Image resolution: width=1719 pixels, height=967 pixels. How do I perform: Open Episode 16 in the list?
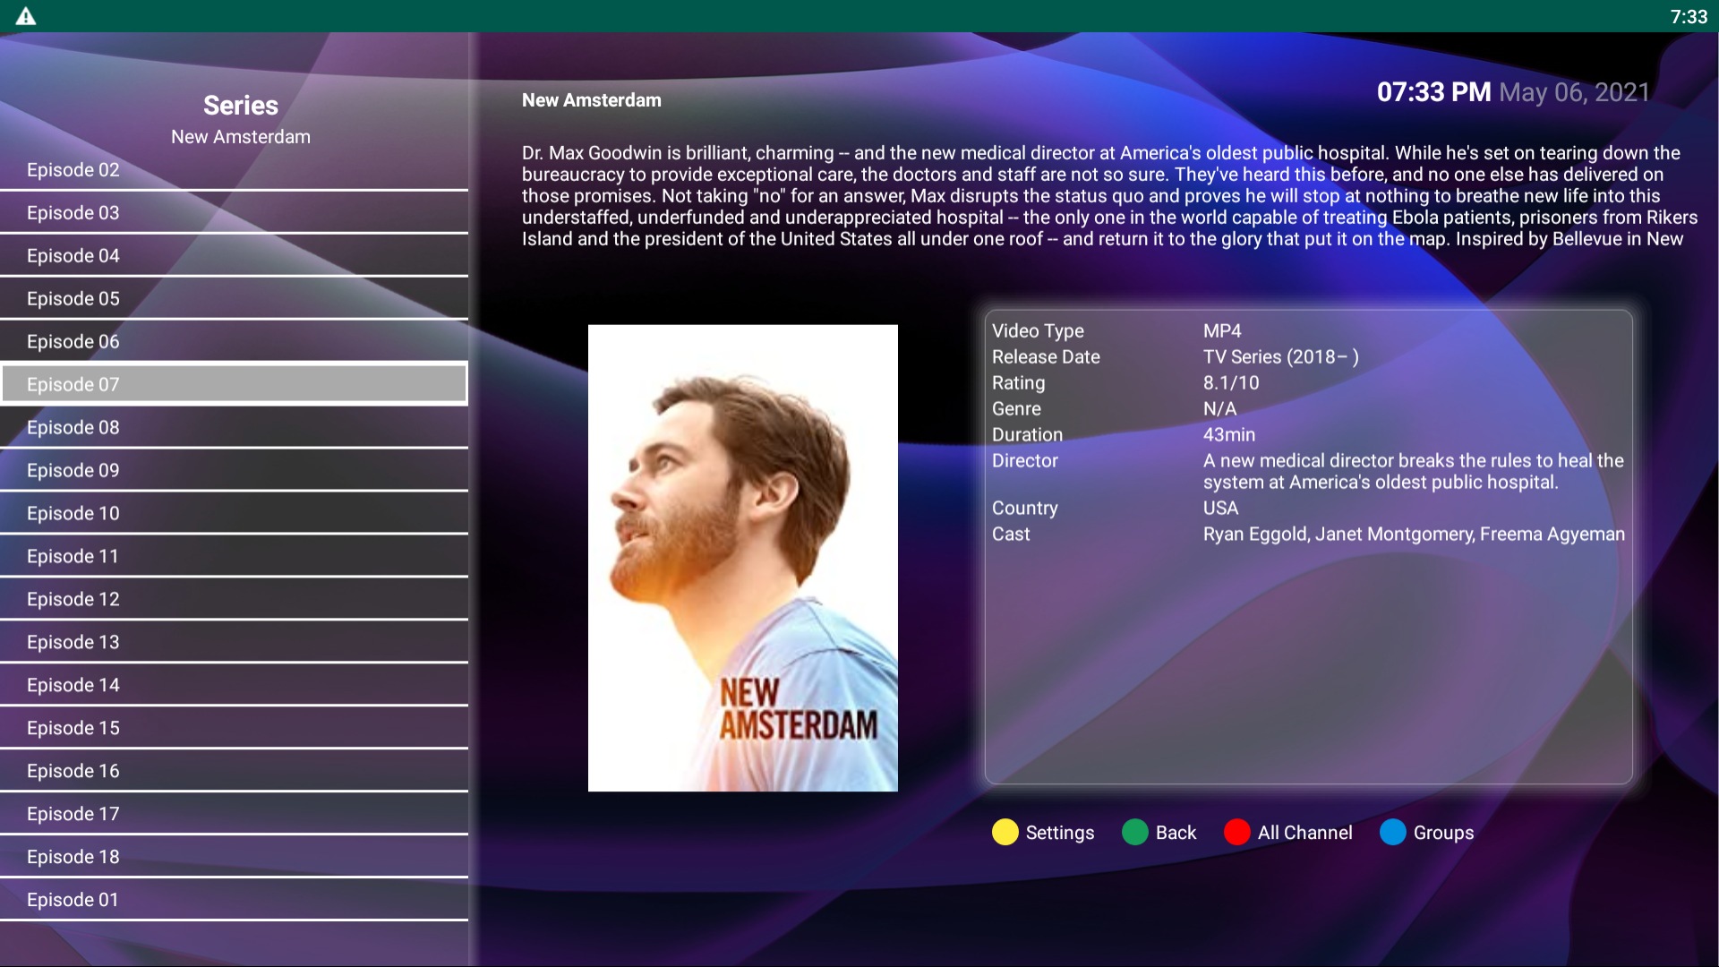click(234, 772)
